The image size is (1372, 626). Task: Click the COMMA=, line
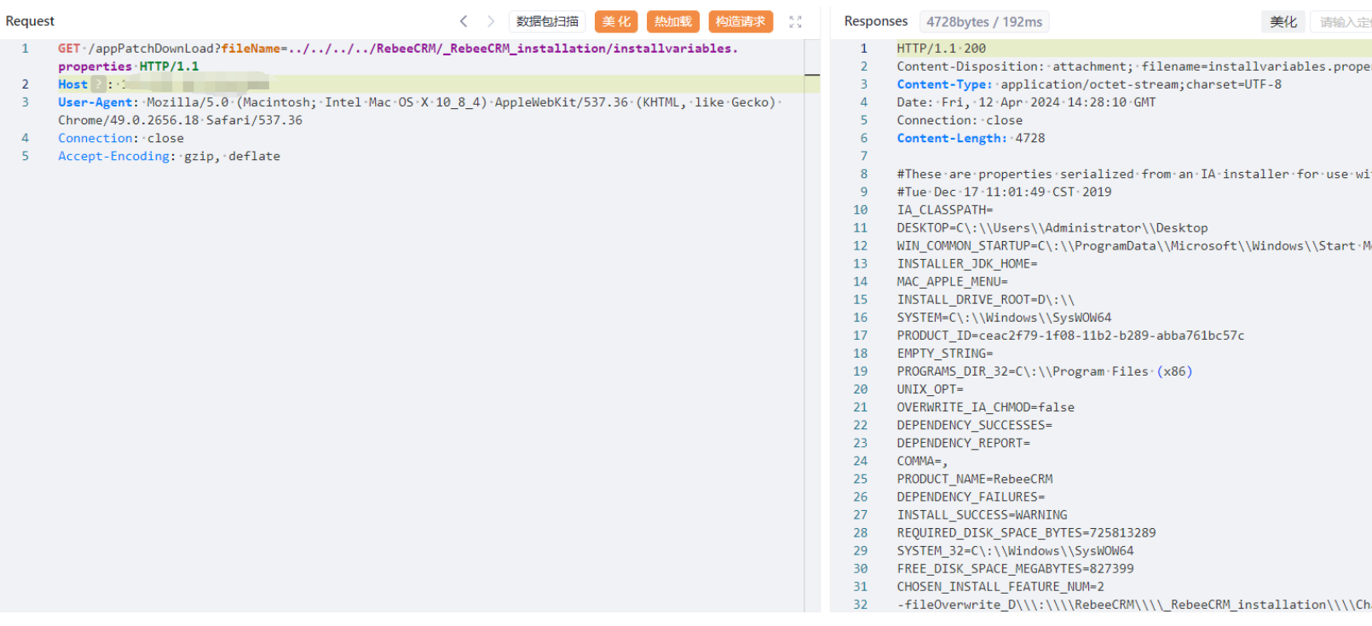(x=922, y=460)
